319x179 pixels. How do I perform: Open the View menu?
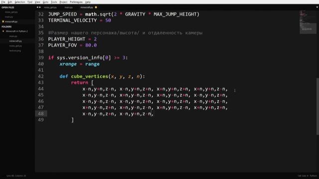point(37,2)
